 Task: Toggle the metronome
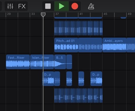tap(91, 6)
